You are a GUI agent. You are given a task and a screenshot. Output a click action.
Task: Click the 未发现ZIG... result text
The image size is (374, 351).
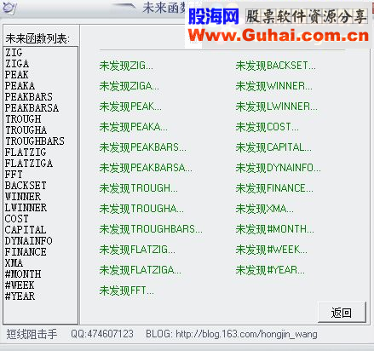[x=126, y=66]
